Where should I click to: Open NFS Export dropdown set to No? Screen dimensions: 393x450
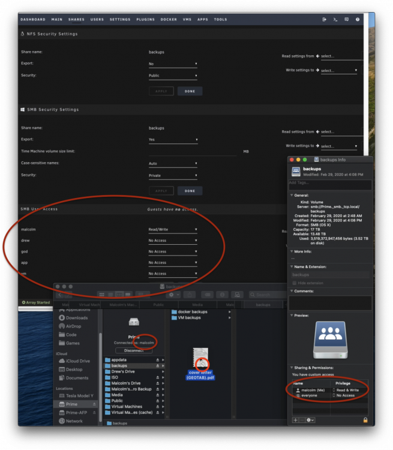[x=173, y=64]
